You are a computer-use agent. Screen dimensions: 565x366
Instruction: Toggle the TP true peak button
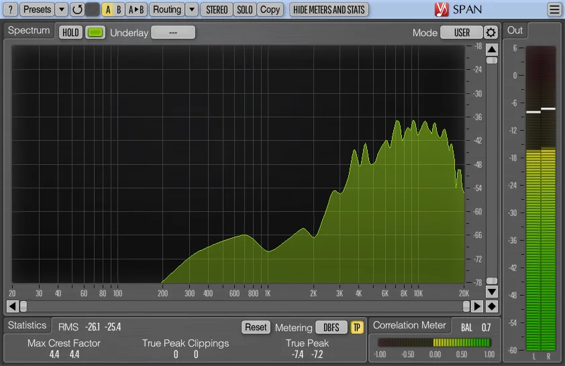point(357,327)
